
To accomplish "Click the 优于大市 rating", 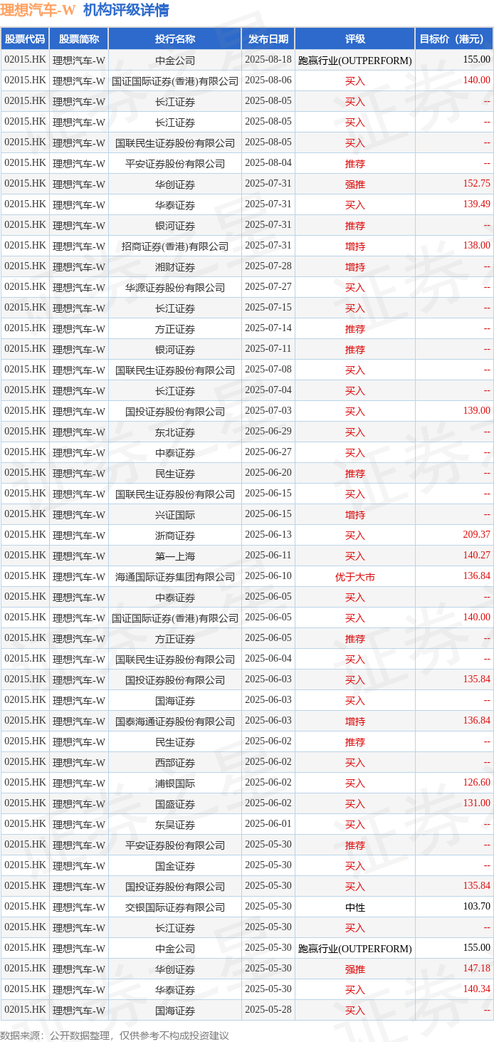I will 354,577.
